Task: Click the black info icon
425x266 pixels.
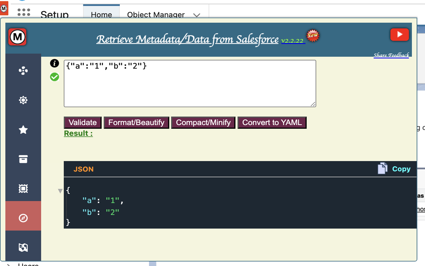Action: 54,63
